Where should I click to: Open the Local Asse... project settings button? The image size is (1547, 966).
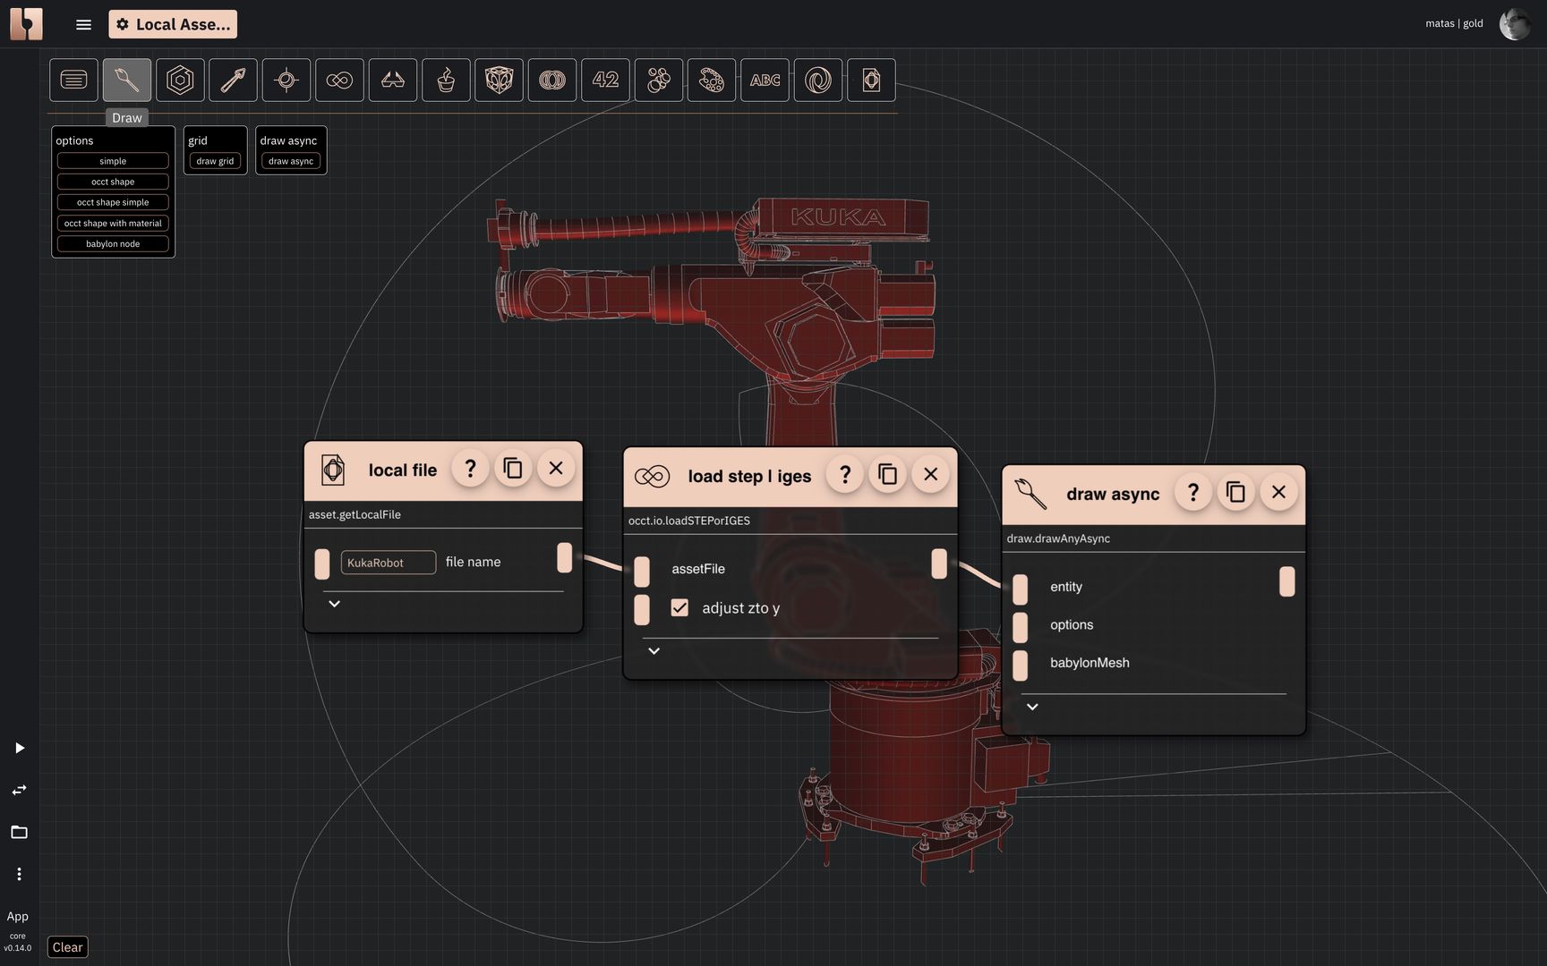coord(173,24)
